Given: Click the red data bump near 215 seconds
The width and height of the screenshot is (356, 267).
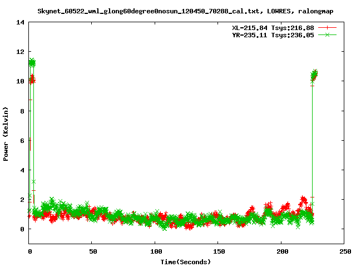Looking at the screenshot, I should (303, 199).
